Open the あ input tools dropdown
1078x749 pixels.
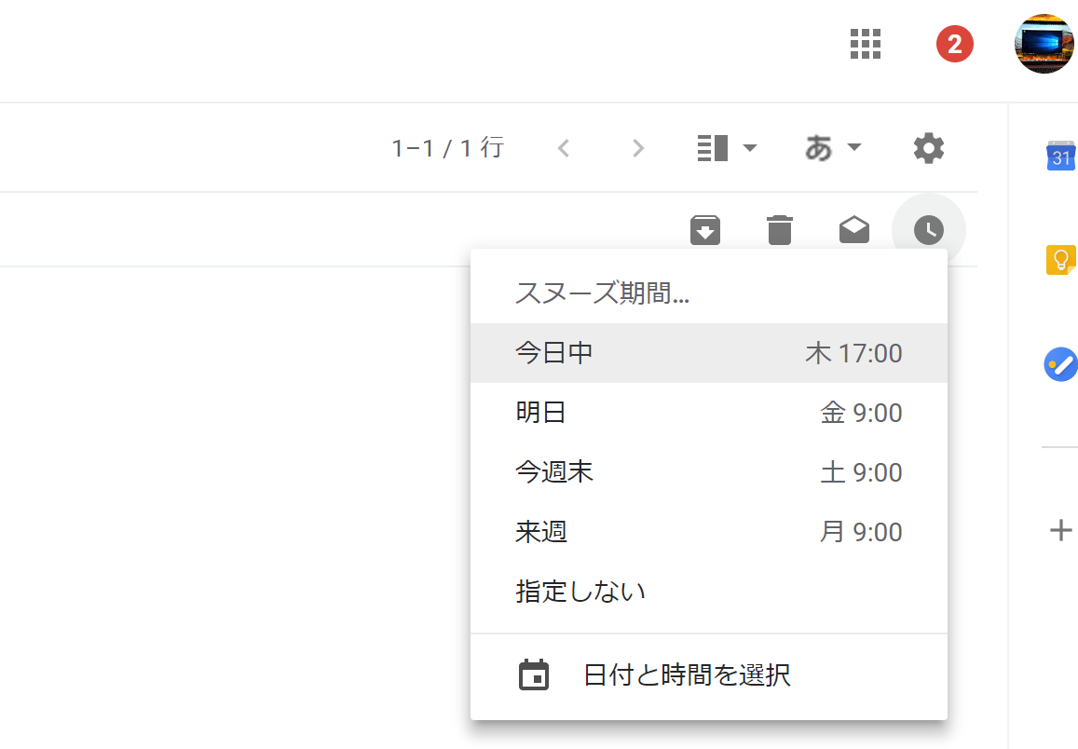pos(833,148)
